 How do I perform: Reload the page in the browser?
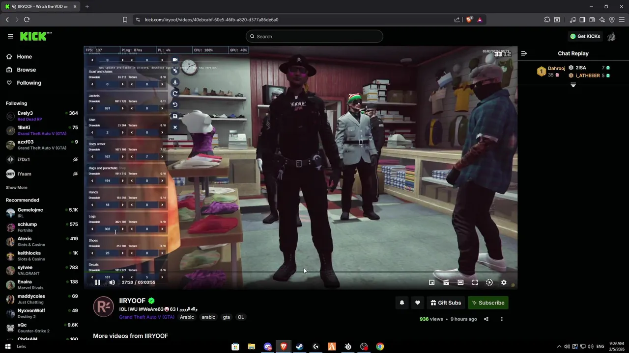(27, 20)
